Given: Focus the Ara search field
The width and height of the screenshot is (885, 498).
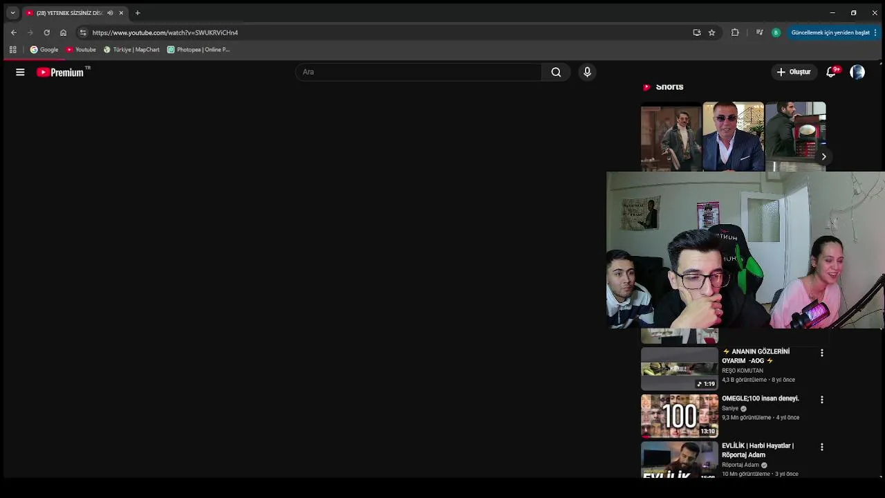Looking at the screenshot, I should click(x=418, y=72).
